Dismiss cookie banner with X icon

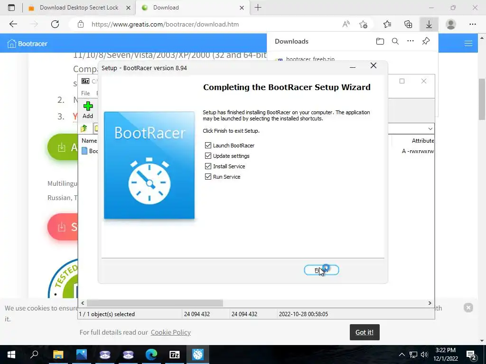[x=468, y=307]
